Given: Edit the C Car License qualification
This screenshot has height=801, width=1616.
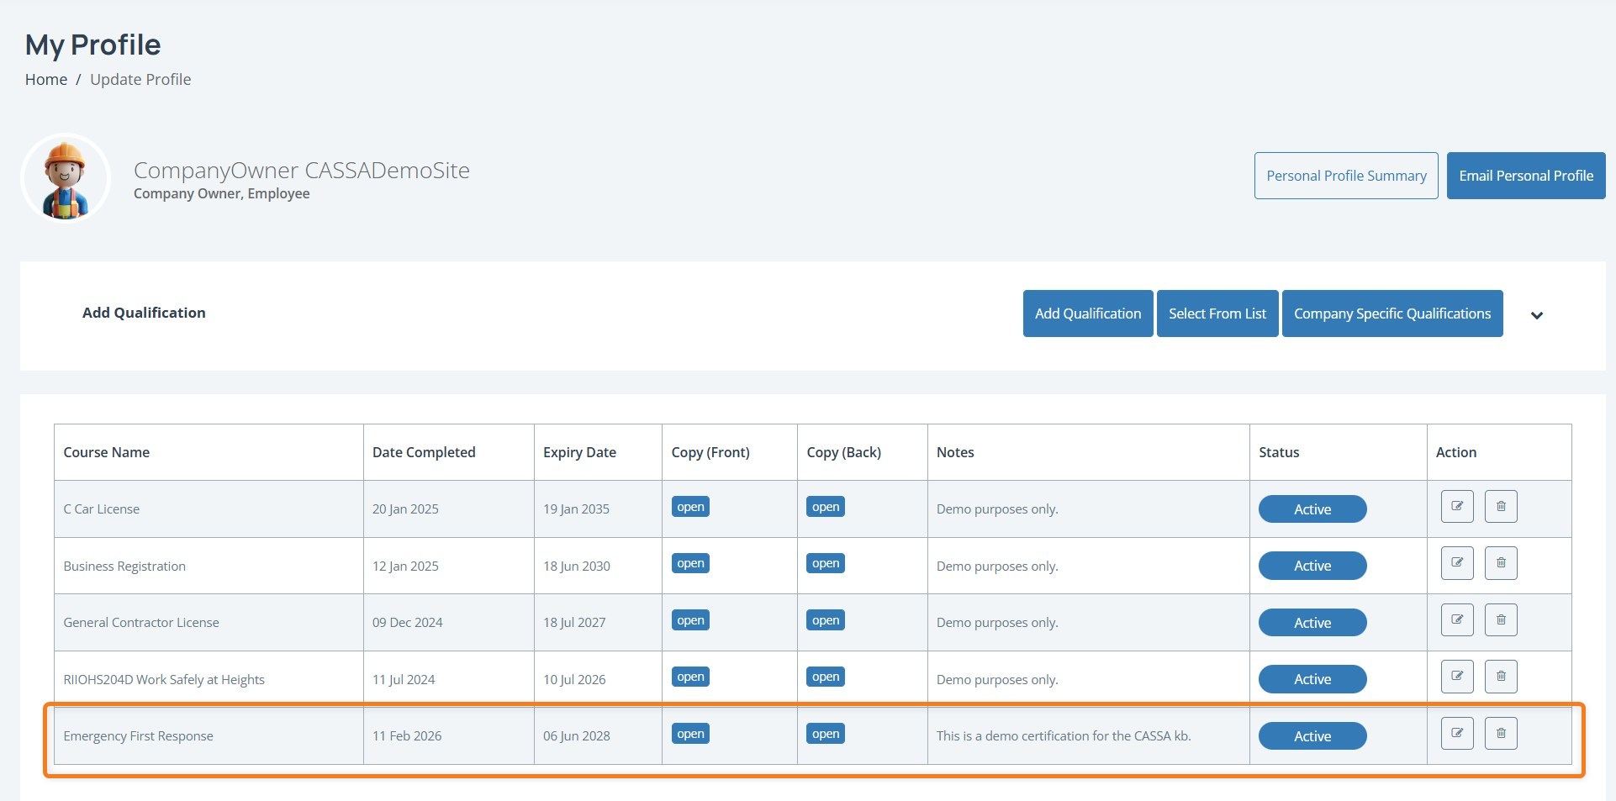Looking at the screenshot, I should 1457,507.
